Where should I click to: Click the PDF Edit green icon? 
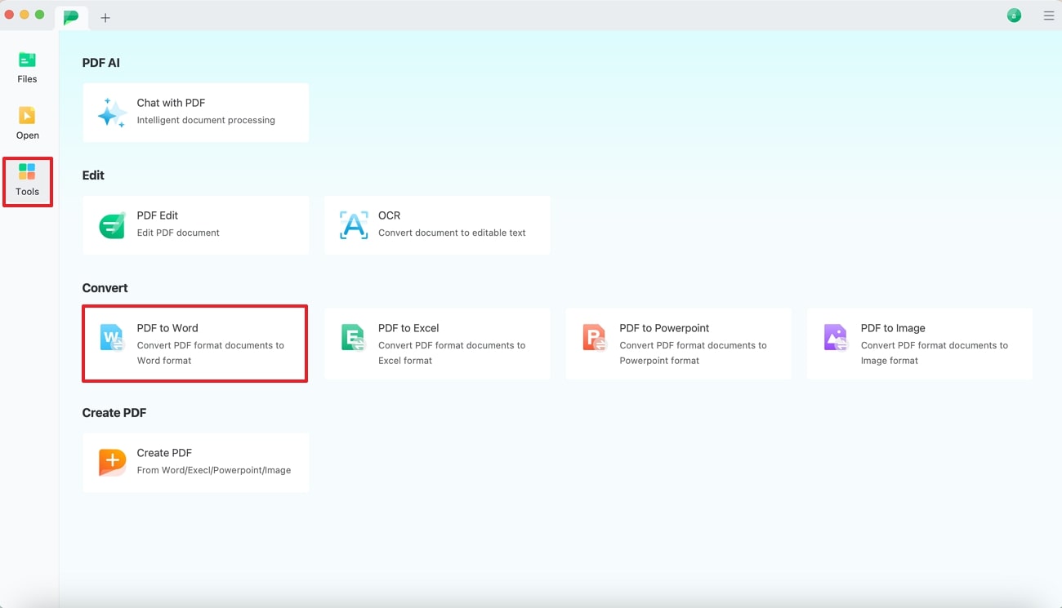(112, 225)
